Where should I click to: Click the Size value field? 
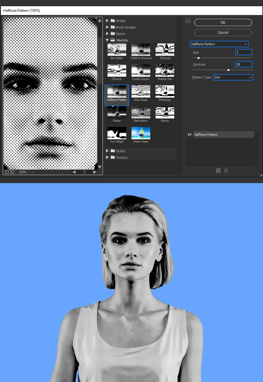[x=244, y=52]
